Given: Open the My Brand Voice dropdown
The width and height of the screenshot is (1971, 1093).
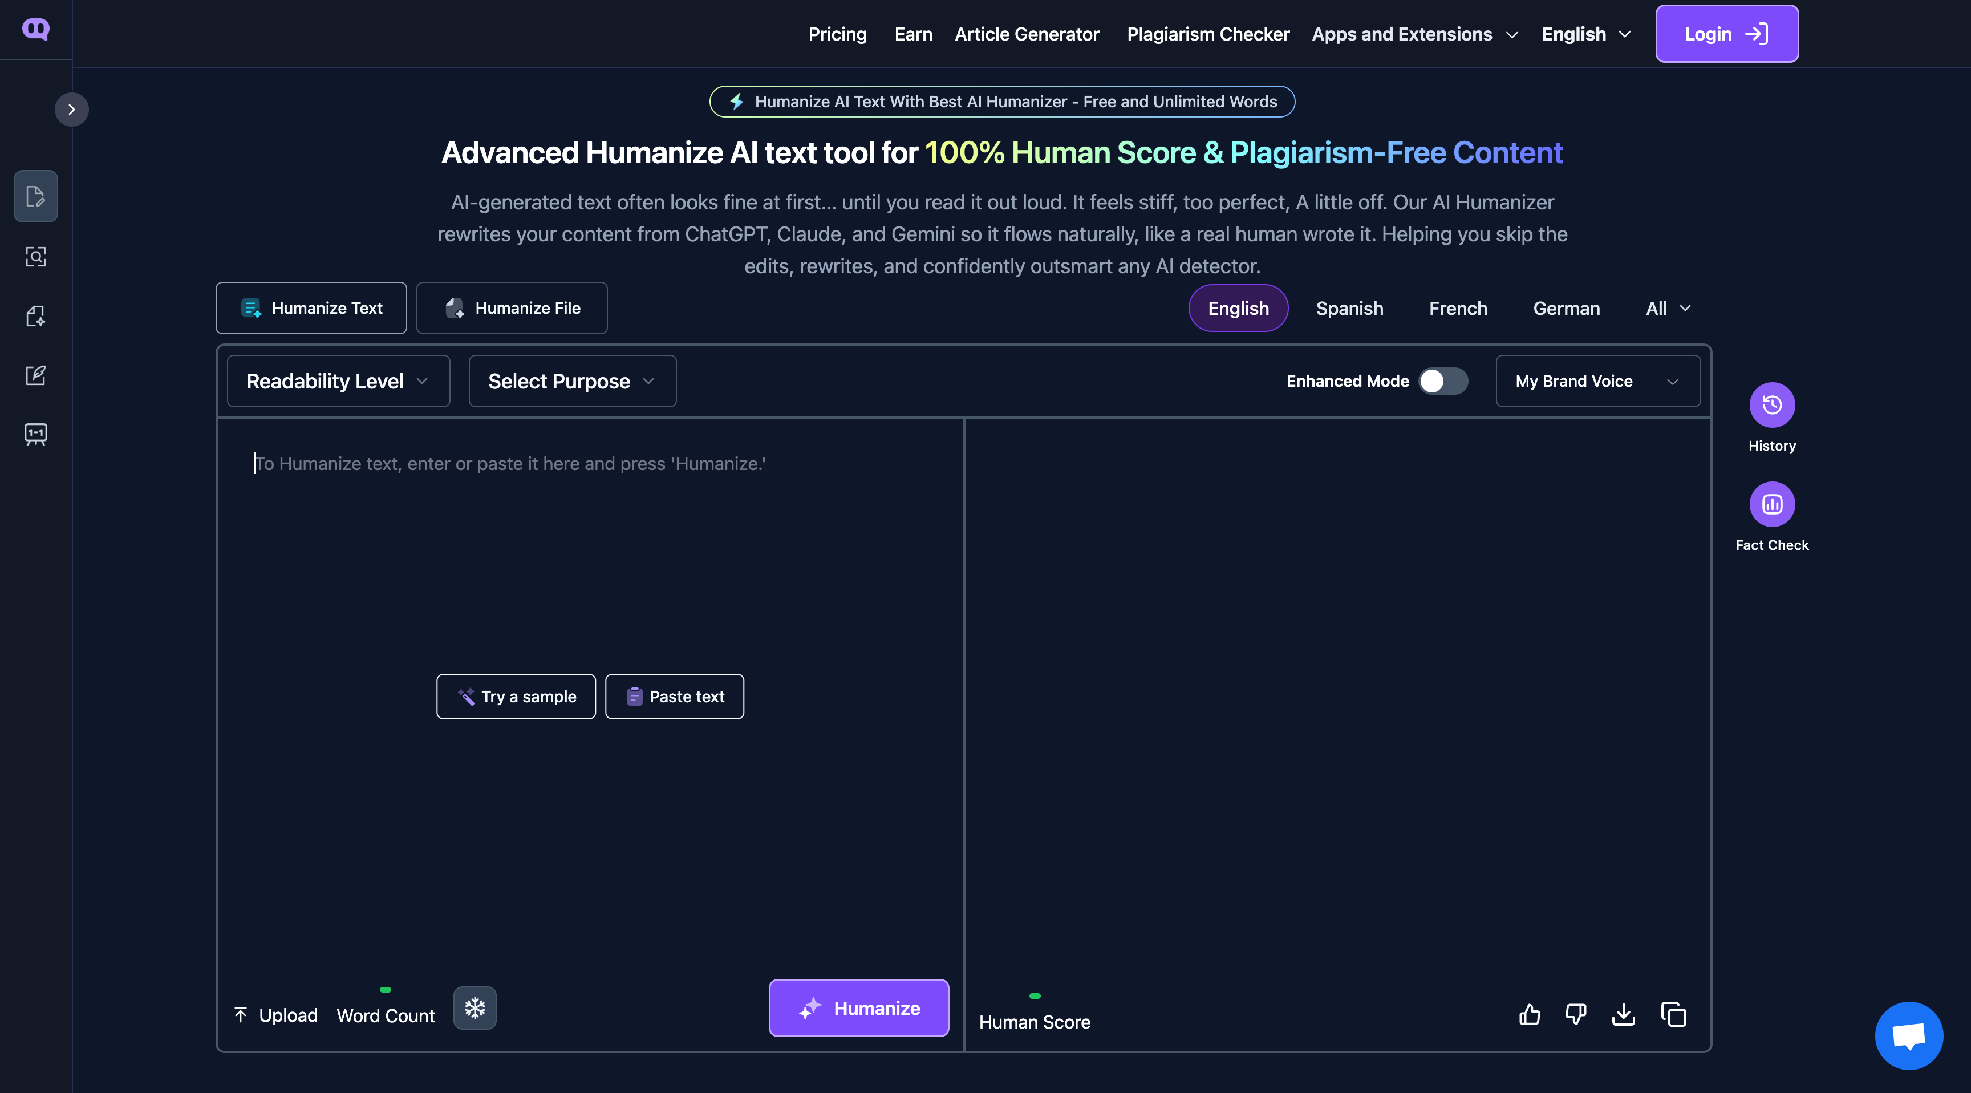Looking at the screenshot, I should pos(1597,380).
